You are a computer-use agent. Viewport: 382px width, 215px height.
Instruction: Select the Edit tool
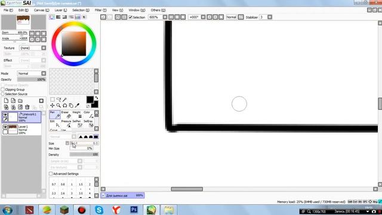click(x=55, y=124)
